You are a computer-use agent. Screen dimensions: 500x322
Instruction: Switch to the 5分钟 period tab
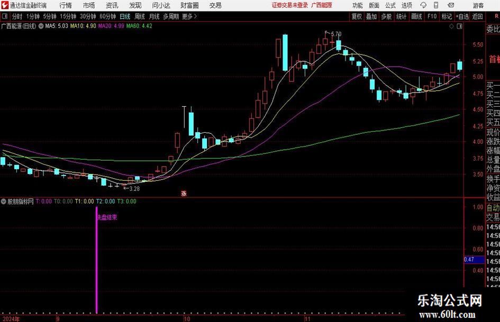pyautogui.click(x=49, y=16)
